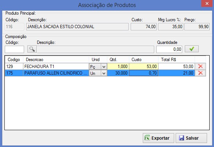Remove the PARAFUSO ALLEN row via the red X
This screenshot has height=147, width=214.
tap(200, 73)
